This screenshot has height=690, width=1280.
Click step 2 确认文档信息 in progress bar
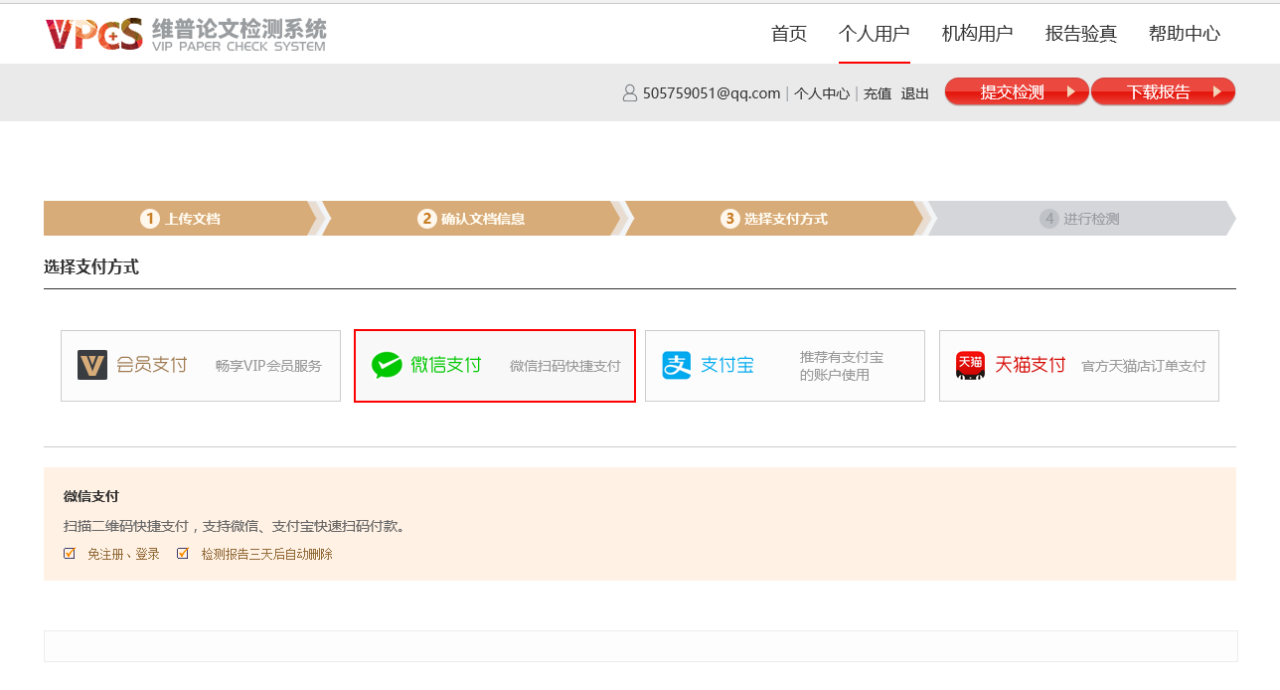point(471,219)
